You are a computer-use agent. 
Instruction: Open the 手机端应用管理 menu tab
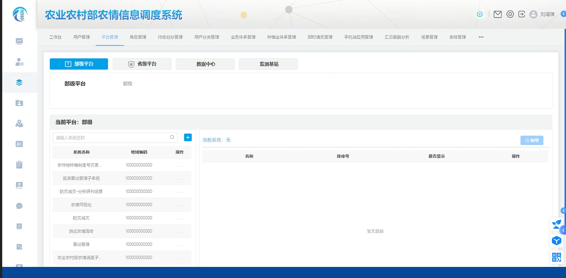(359, 37)
